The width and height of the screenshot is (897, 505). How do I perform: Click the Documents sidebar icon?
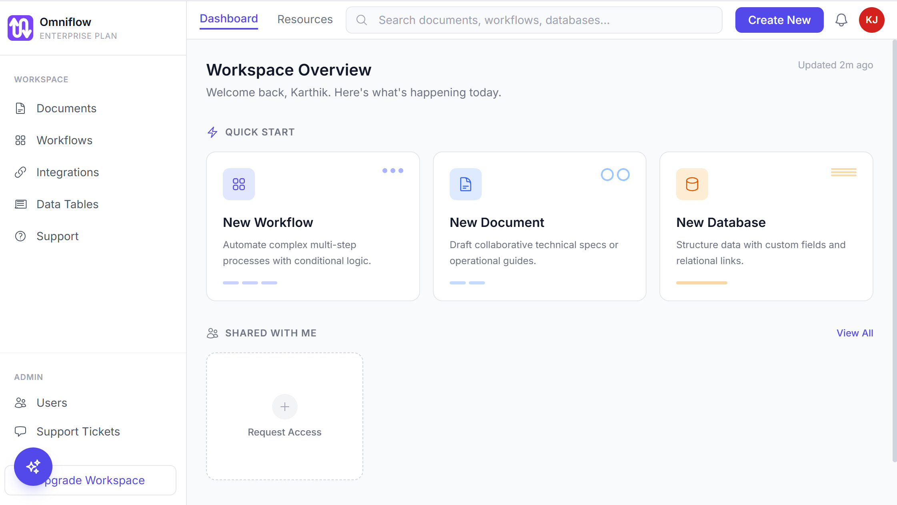click(20, 108)
